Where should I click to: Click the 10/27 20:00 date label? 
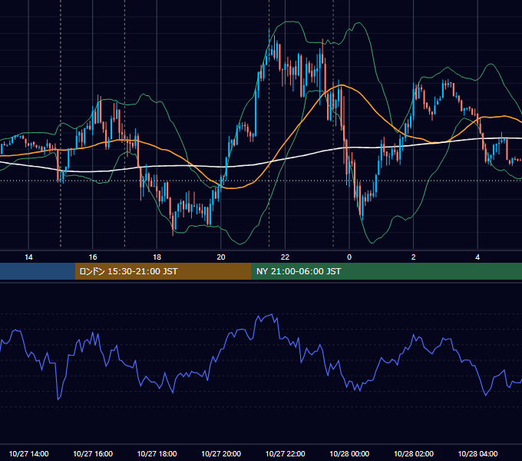pyautogui.click(x=221, y=453)
